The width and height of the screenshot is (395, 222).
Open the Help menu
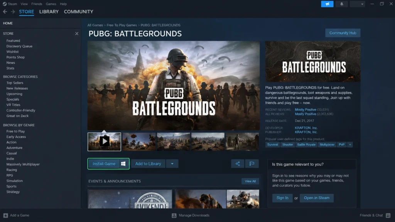point(63,4)
